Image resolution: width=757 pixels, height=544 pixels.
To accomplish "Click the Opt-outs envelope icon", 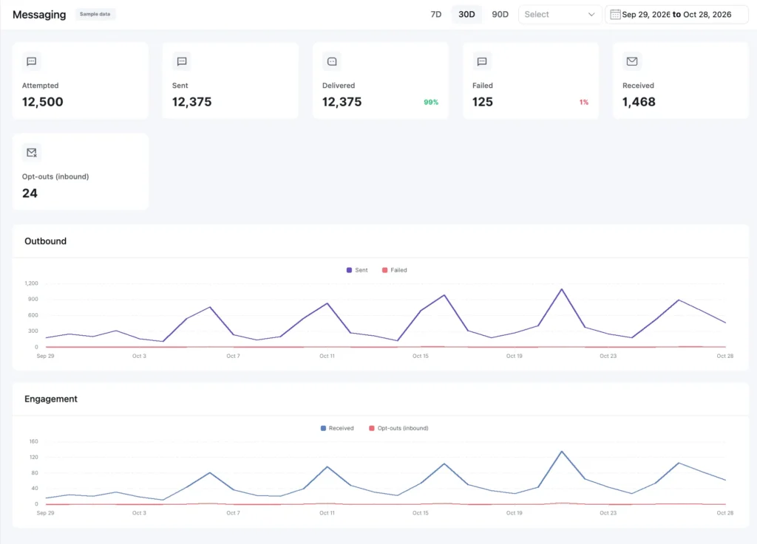I will [31, 152].
